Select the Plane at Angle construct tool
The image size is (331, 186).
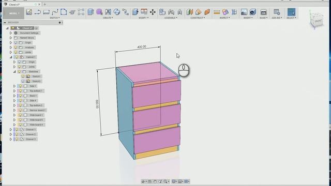199,12
